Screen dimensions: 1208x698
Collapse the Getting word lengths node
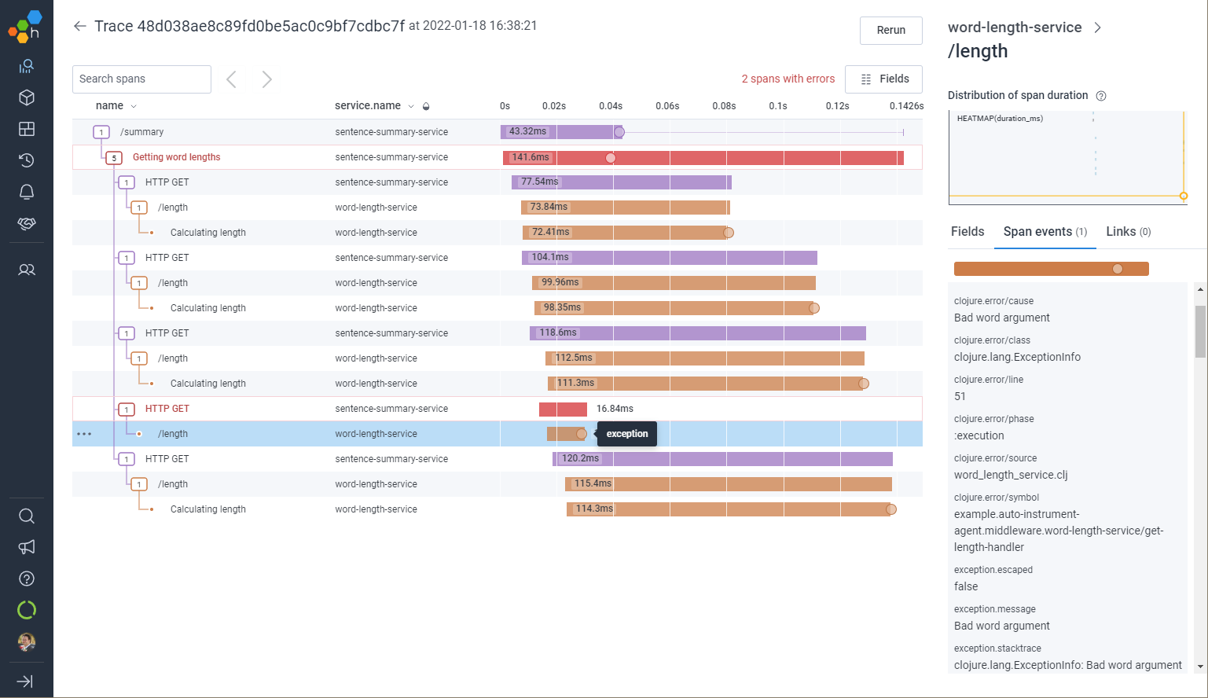point(114,158)
